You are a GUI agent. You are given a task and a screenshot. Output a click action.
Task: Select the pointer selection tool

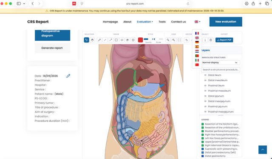[86, 40]
